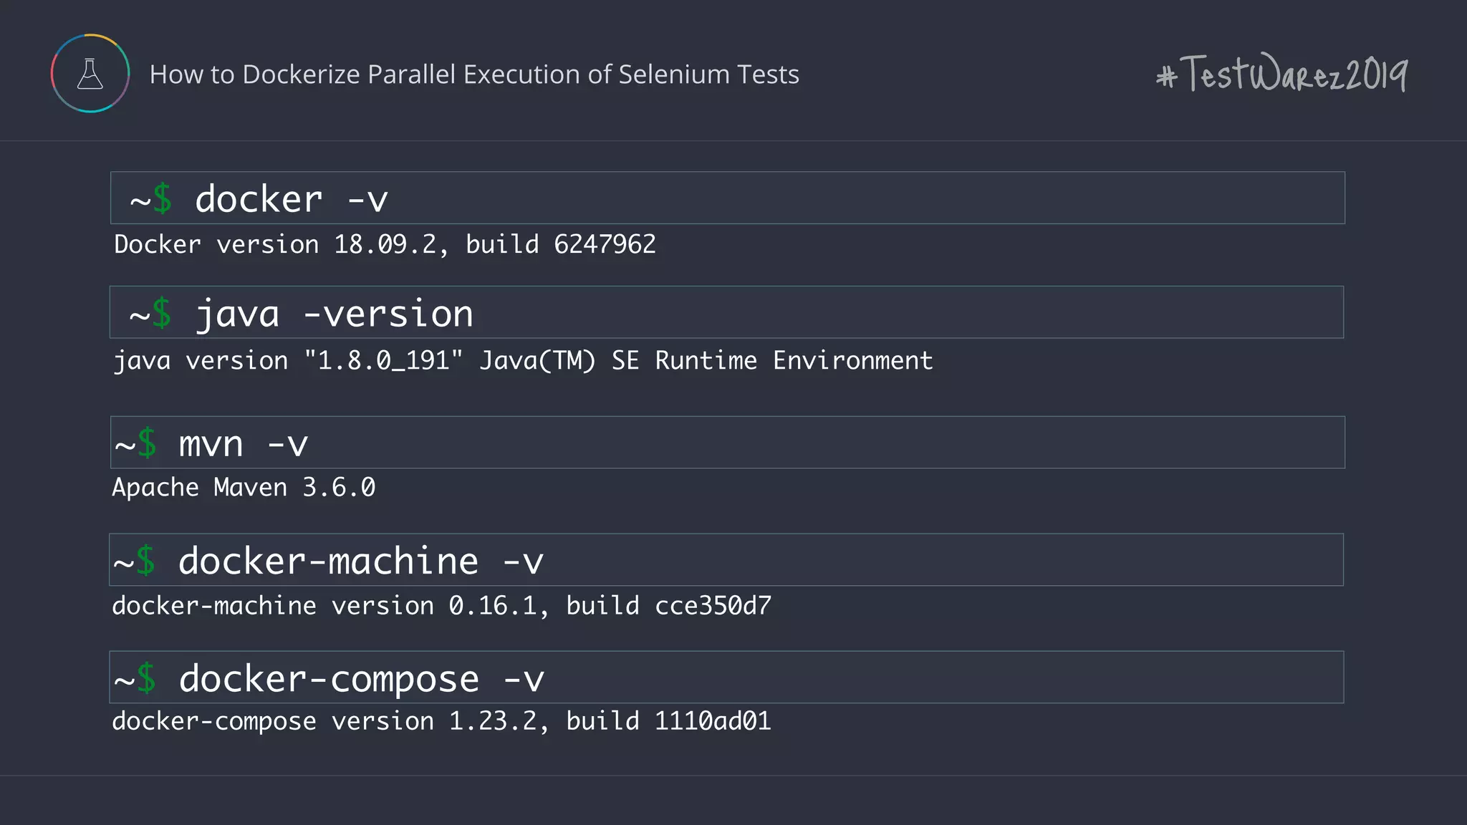The height and width of the screenshot is (825, 1467).
Task: Click 'docker-machine version 0.16.1' output line
Action: (441, 606)
